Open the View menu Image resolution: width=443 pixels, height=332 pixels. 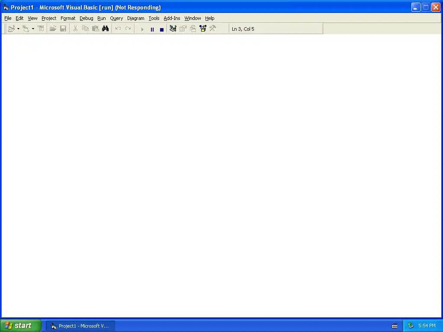(x=32, y=18)
